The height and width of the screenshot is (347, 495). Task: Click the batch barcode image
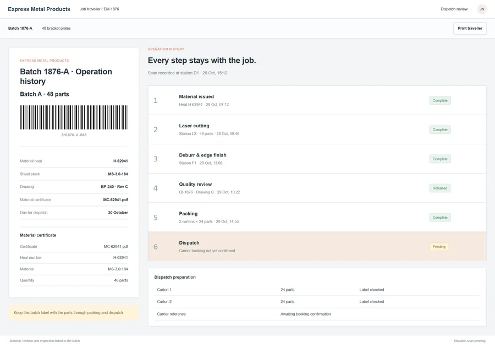pyautogui.click(x=74, y=117)
